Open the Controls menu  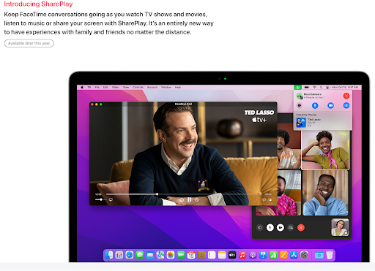tap(138, 87)
